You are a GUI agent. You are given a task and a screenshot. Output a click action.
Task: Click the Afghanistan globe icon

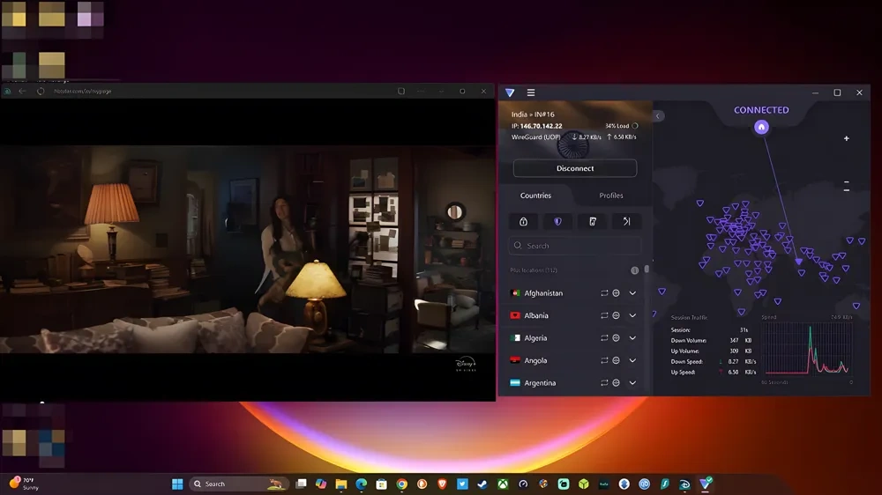[616, 293]
